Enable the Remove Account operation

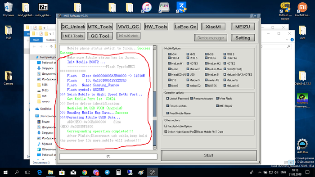(x=192, y=99)
